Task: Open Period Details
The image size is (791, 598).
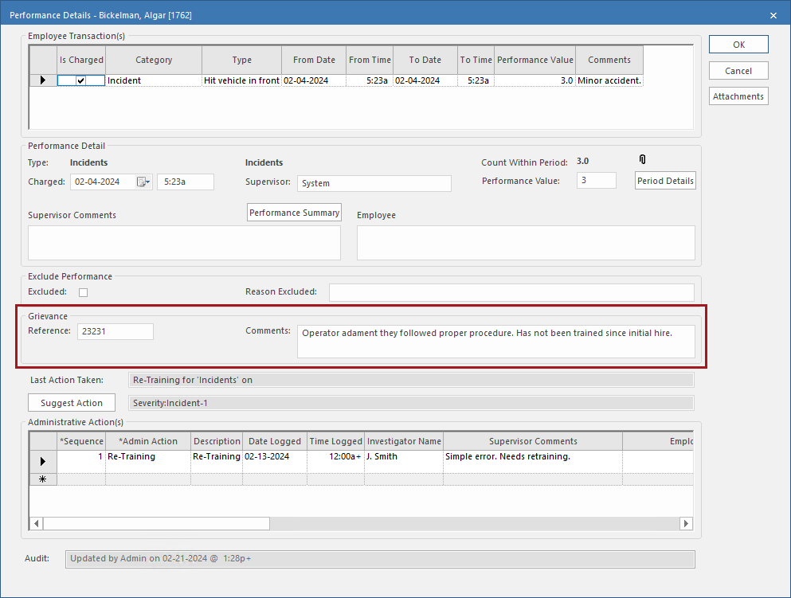Action: pyautogui.click(x=664, y=180)
